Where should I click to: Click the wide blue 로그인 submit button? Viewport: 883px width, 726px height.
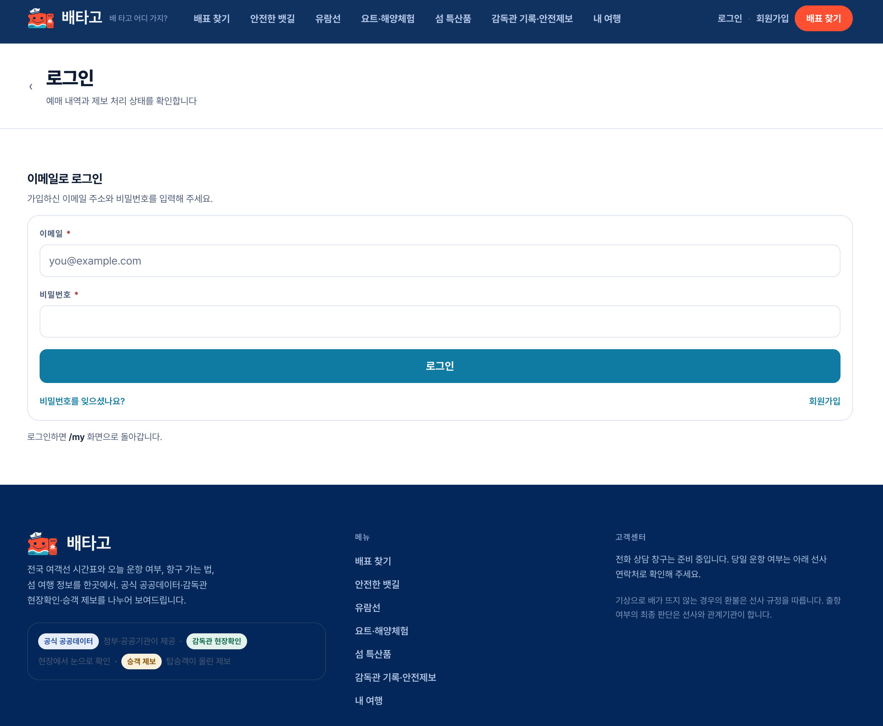click(440, 366)
